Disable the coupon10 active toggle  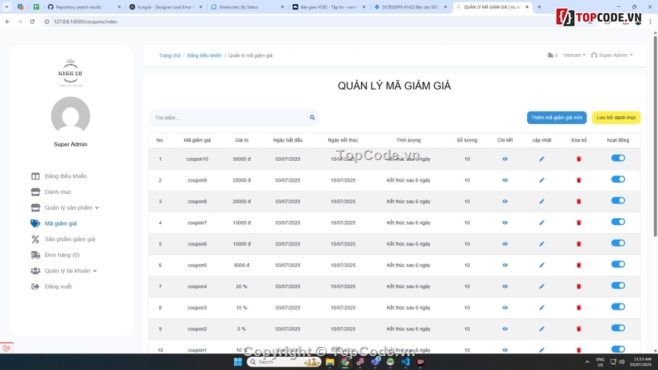618,158
